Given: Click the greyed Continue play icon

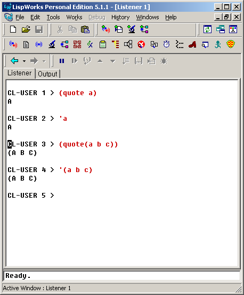Looking at the screenshot, I should [x=75, y=61].
